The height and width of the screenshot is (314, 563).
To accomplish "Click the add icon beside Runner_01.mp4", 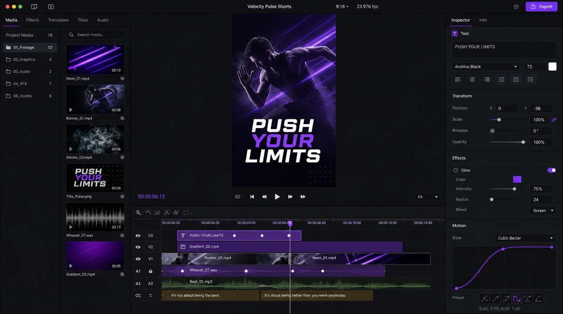I will (x=123, y=118).
